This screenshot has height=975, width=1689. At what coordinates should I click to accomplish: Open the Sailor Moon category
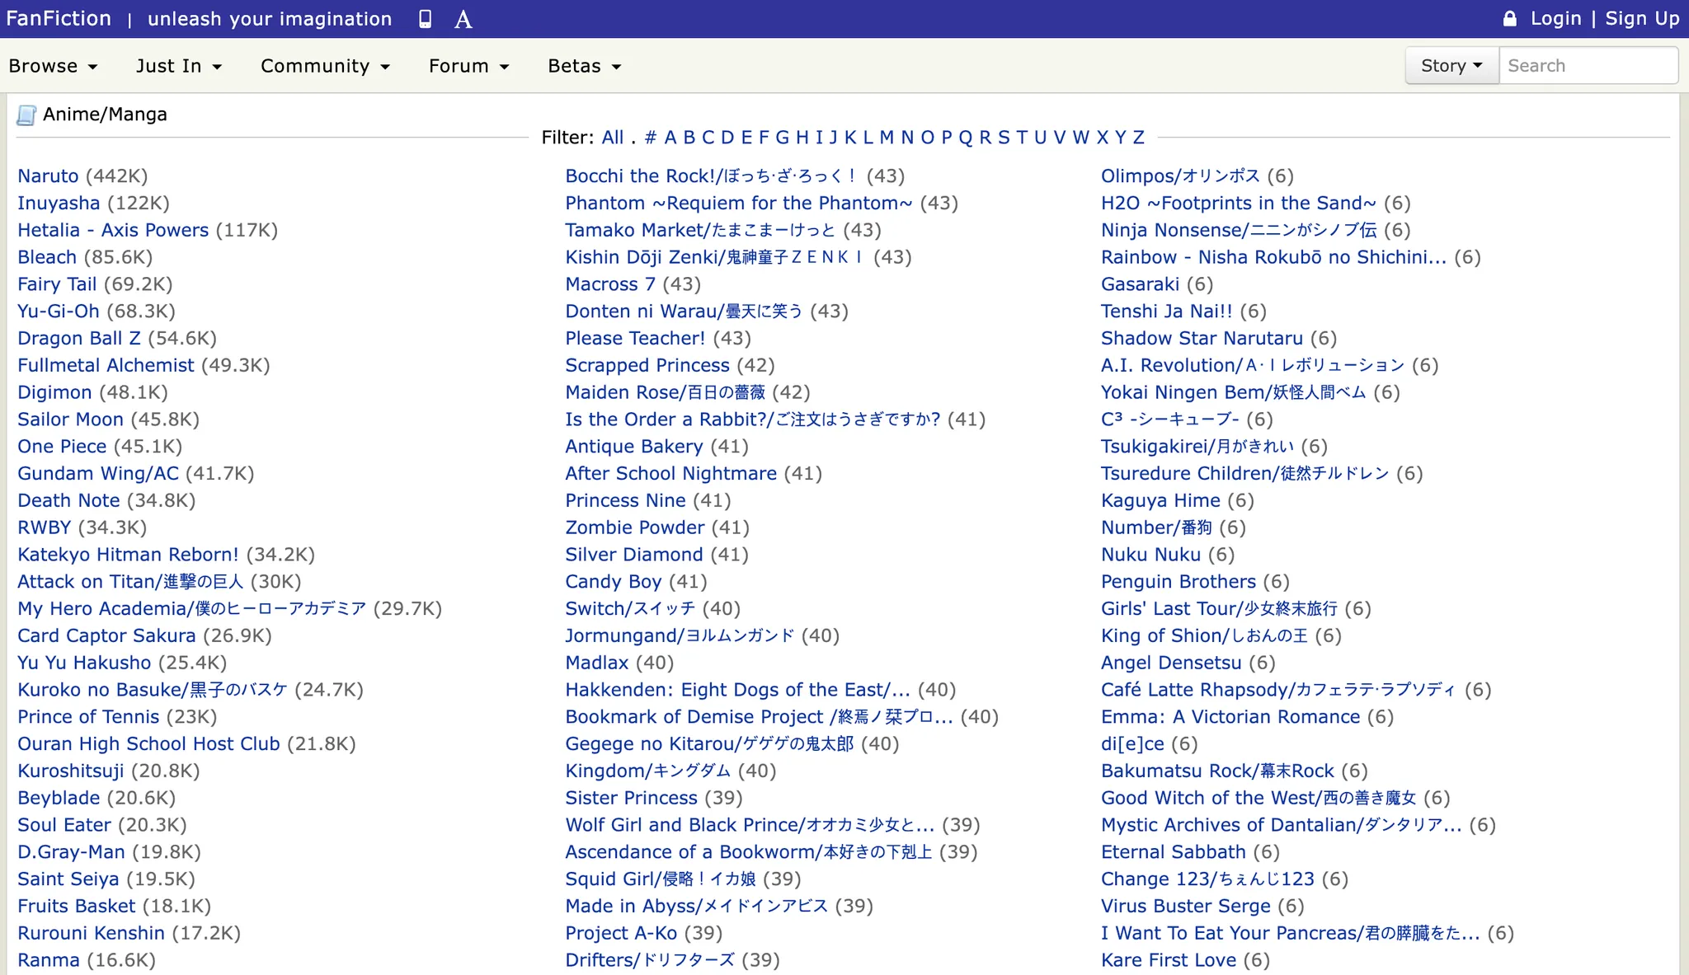(70, 420)
